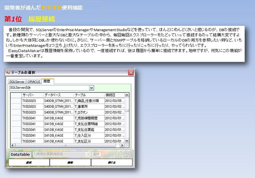Click the 削除 button
The image size is (255, 178).
[x=70, y=162]
